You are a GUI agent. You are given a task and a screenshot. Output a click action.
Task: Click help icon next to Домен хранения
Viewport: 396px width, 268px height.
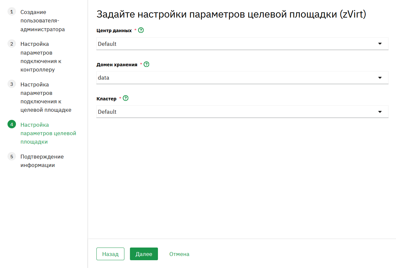point(147,64)
